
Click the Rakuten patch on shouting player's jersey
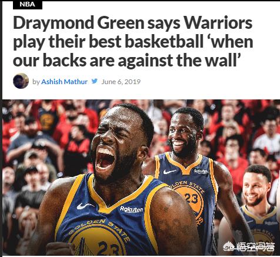click(131, 209)
